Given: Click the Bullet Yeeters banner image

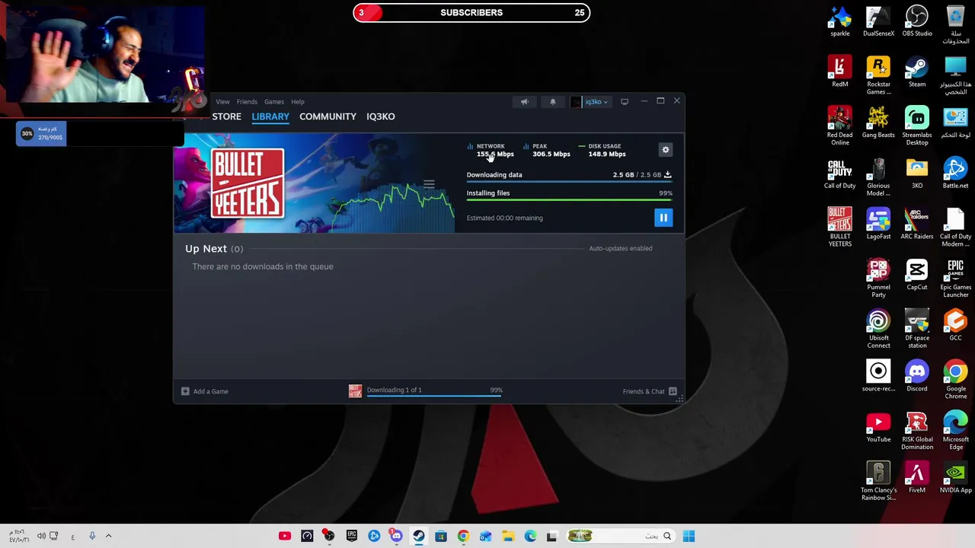Looking at the screenshot, I should coord(248,183).
